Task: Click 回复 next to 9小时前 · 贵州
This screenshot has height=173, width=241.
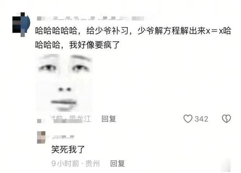Action: (117, 164)
